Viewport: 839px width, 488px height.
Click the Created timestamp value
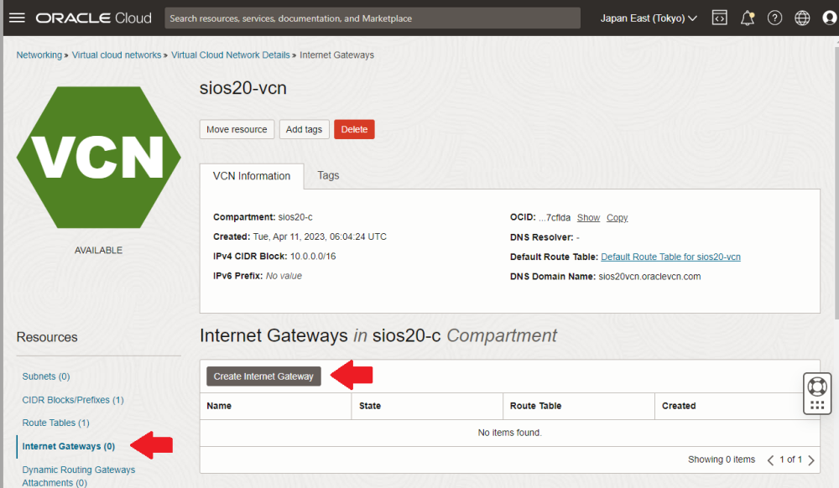click(320, 236)
